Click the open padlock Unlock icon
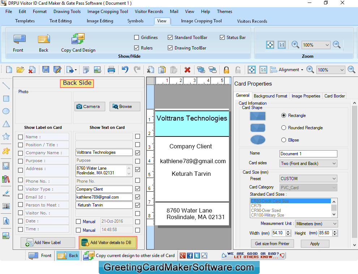Viewport: 358px width, 274px height. coord(238,70)
